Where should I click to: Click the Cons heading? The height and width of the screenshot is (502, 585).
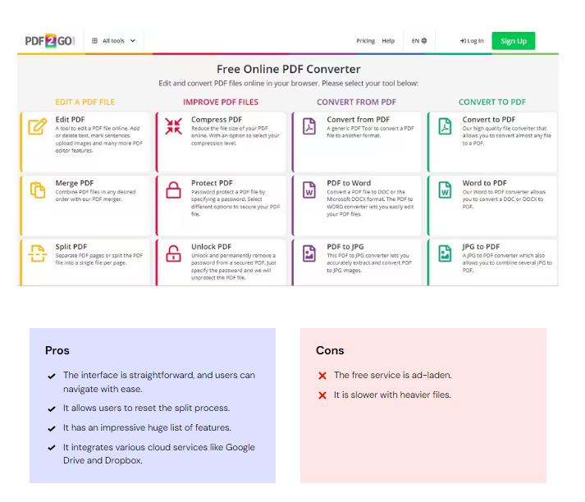(x=330, y=350)
